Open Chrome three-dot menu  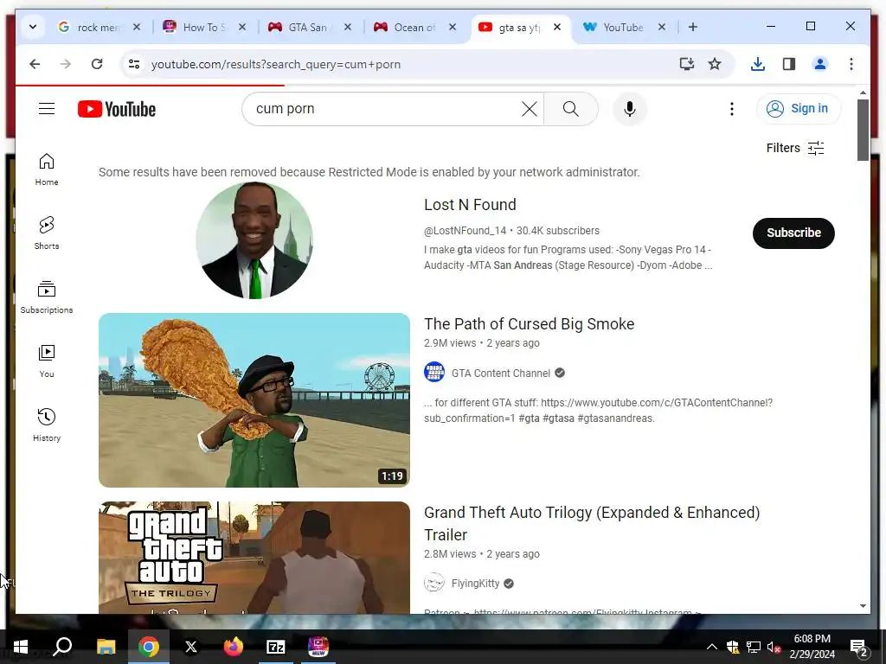[x=851, y=64]
